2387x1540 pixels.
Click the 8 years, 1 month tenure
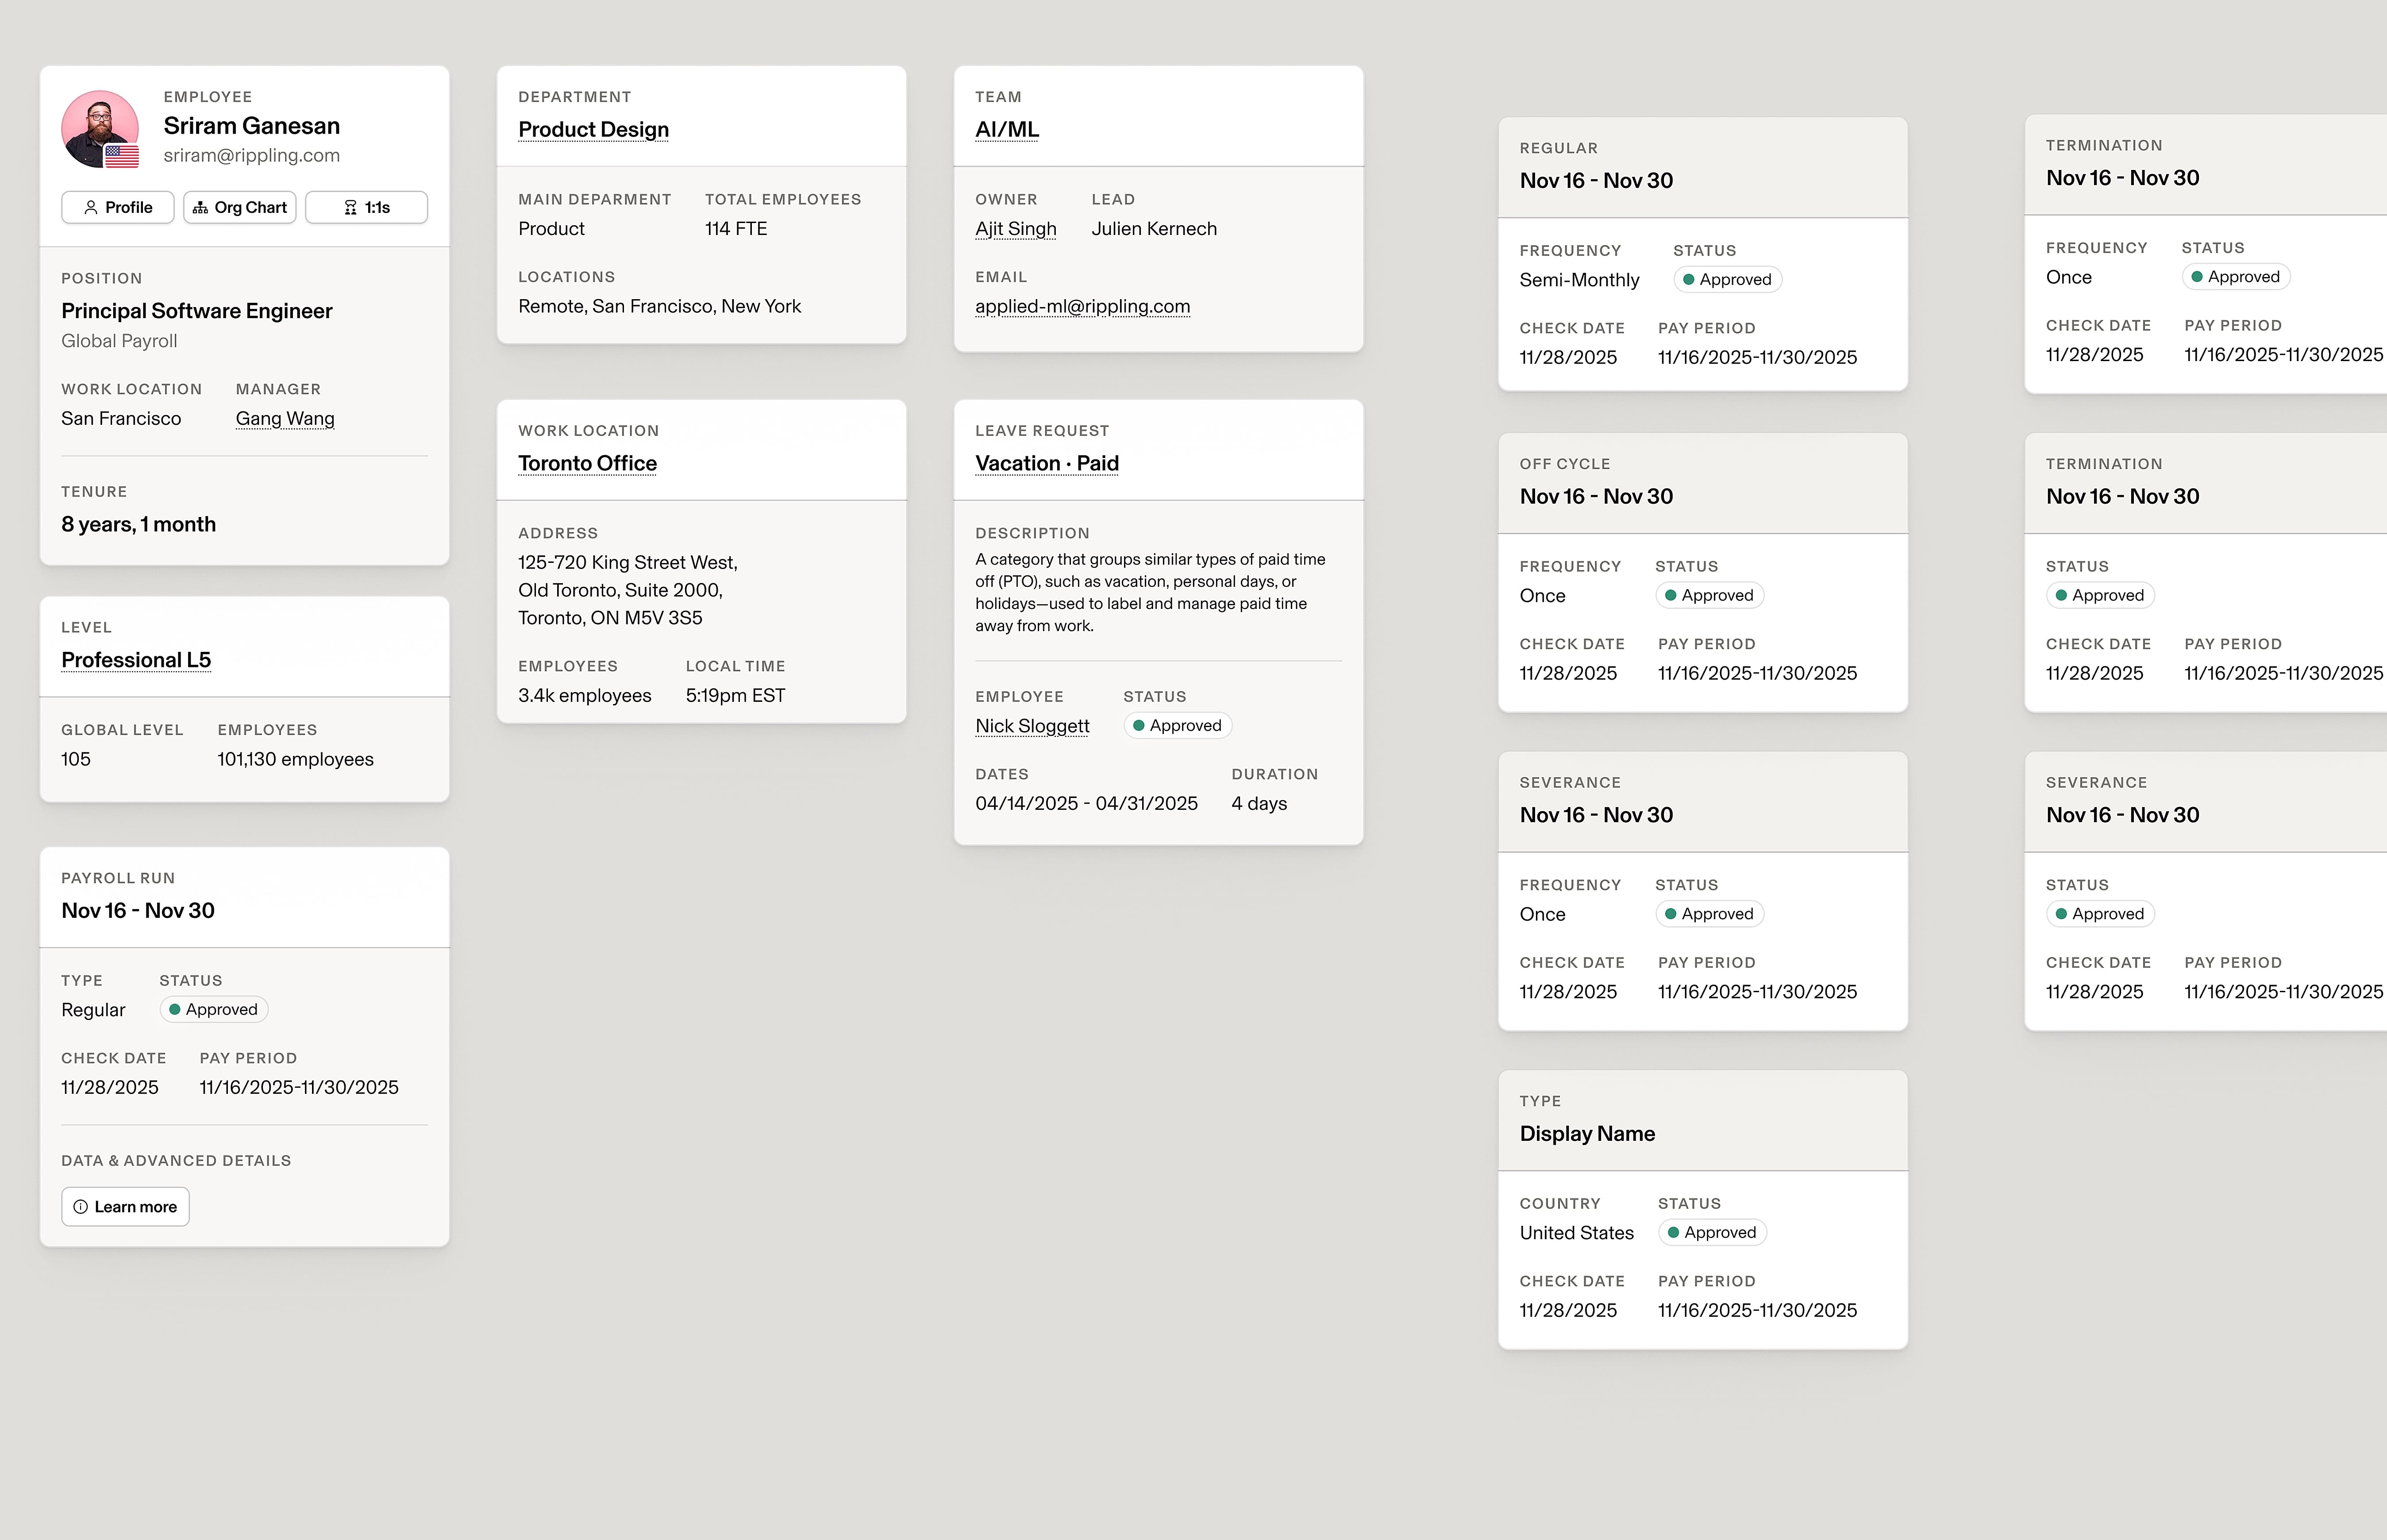click(x=139, y=524)
